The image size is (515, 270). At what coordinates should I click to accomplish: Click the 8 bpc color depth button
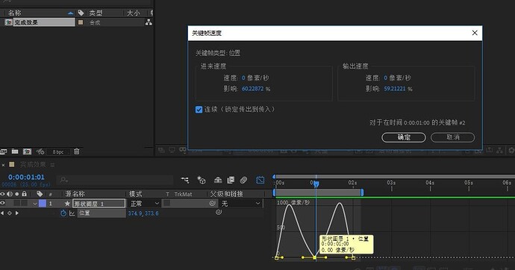58,152
